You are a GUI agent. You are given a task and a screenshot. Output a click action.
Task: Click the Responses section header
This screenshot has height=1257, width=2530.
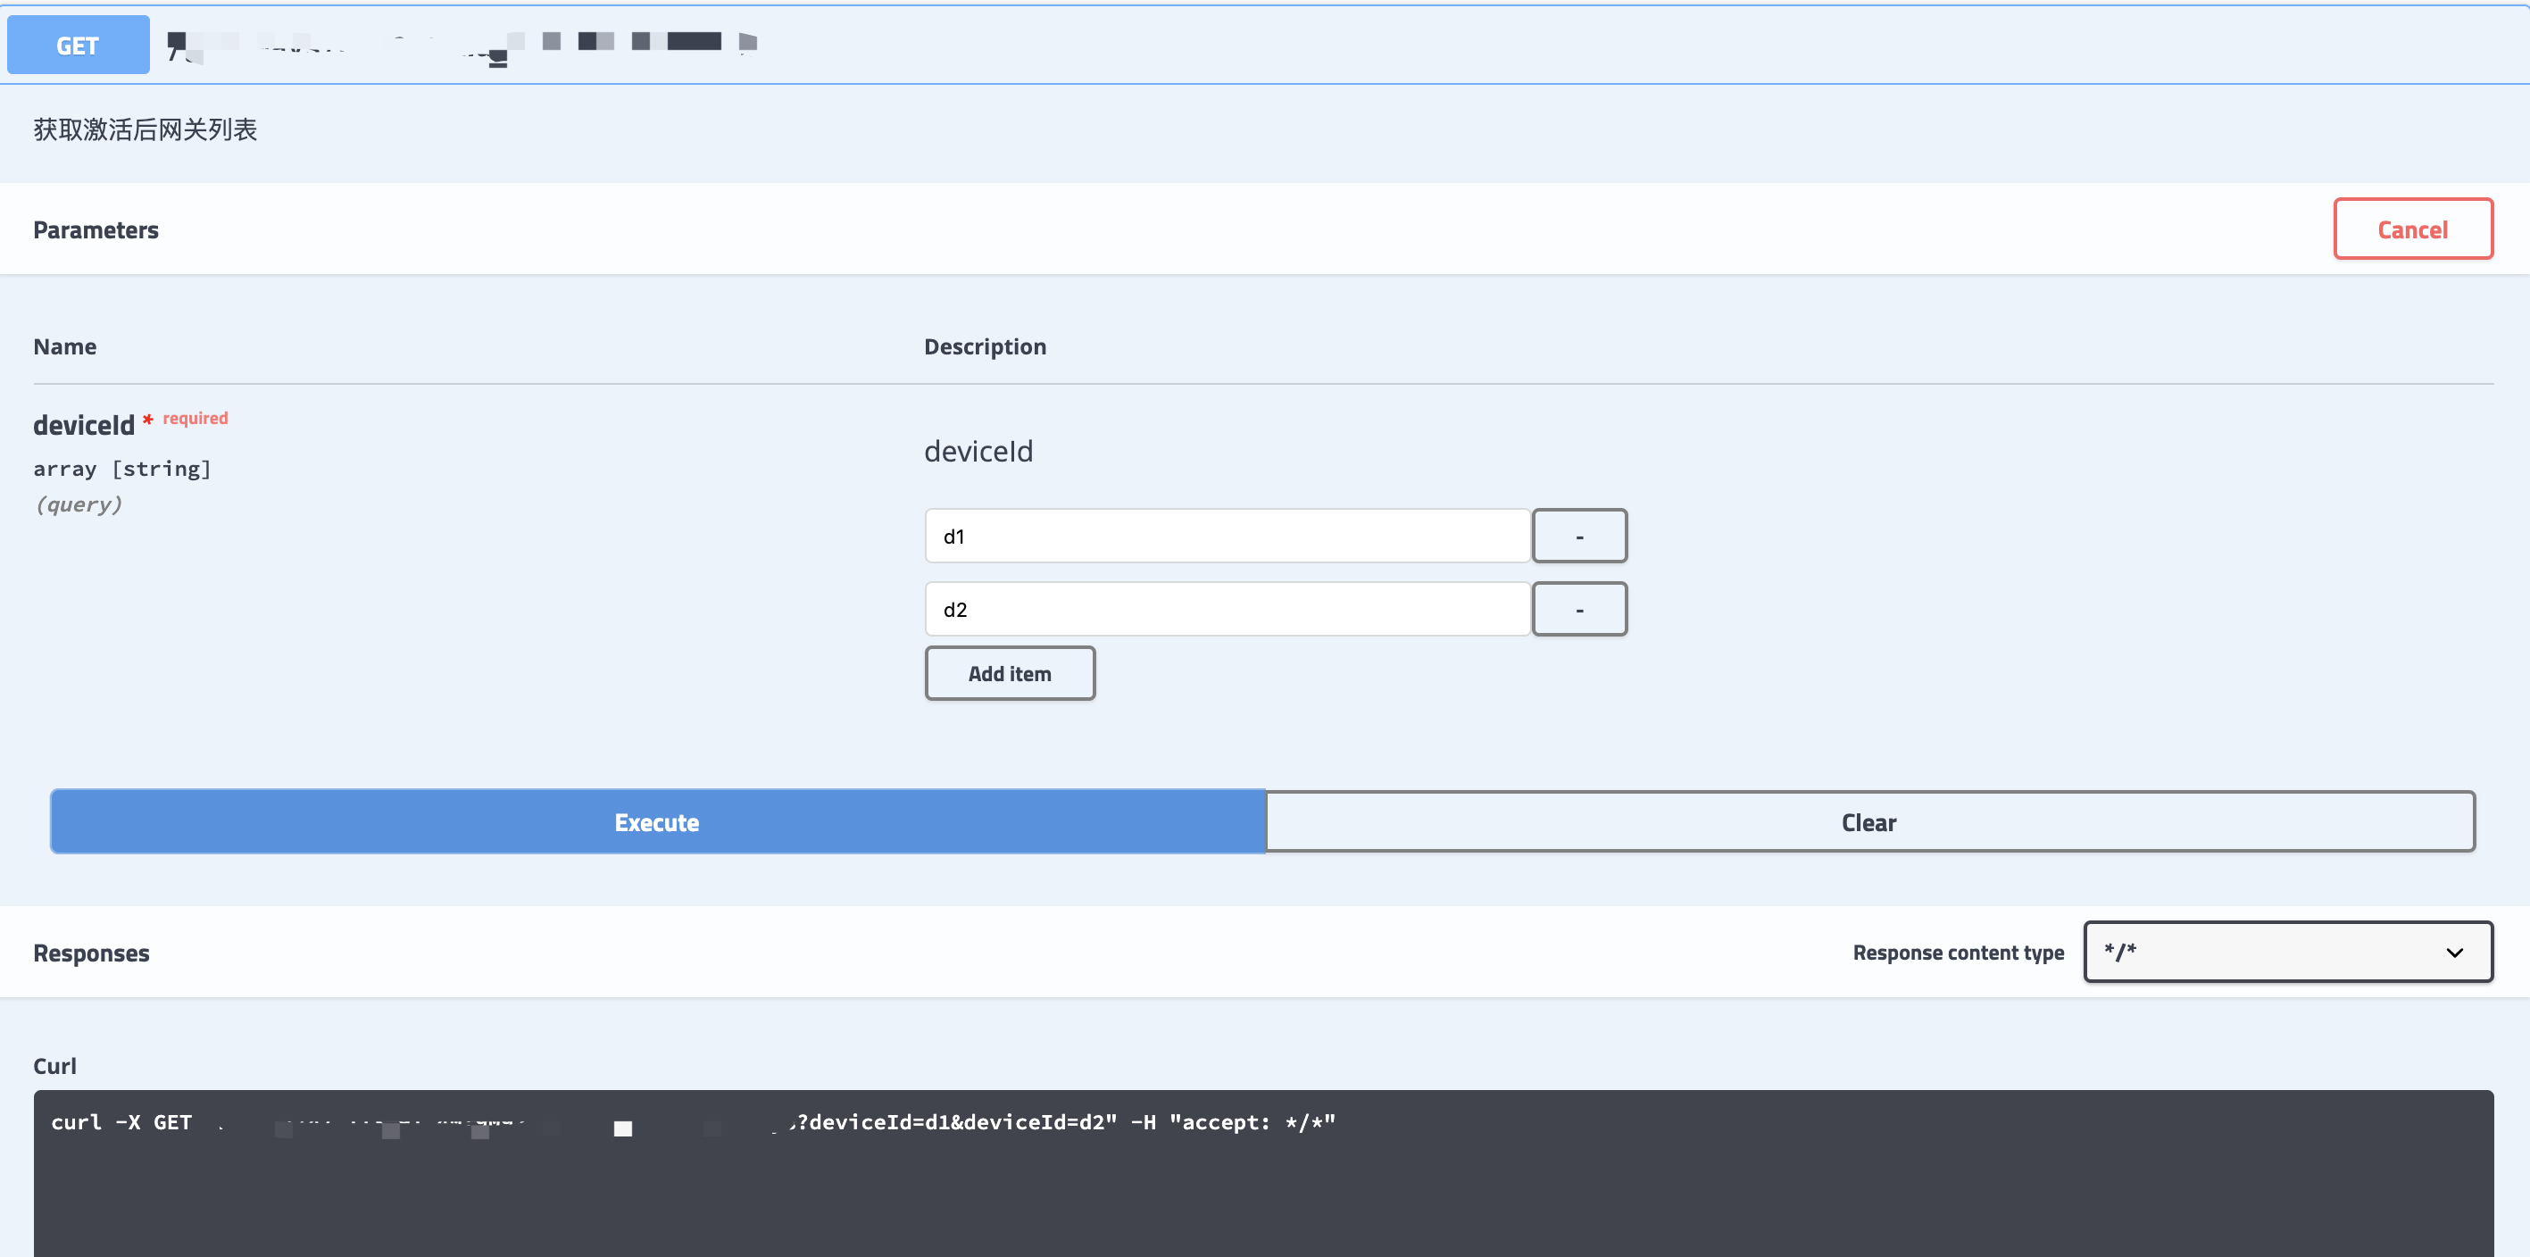pyautogui.click(x=91, y=952)
